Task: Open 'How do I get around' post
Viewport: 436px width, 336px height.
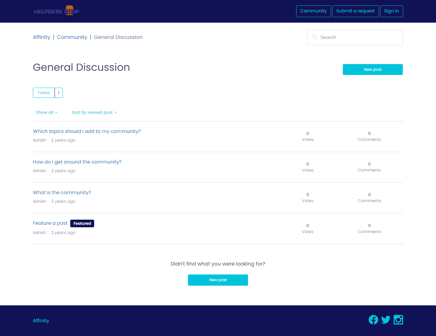Action: (x=77, y=162)
